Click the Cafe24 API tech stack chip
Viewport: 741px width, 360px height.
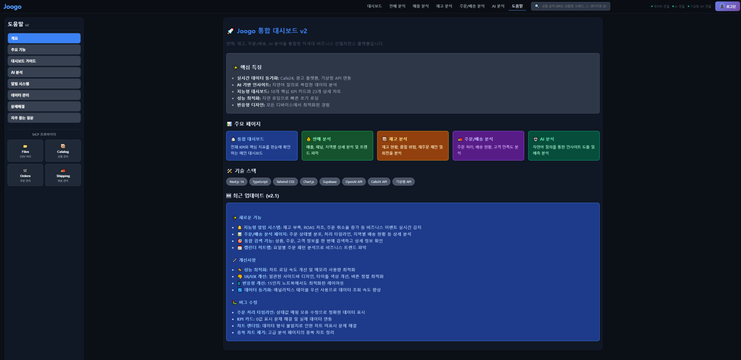click(379, 182)
